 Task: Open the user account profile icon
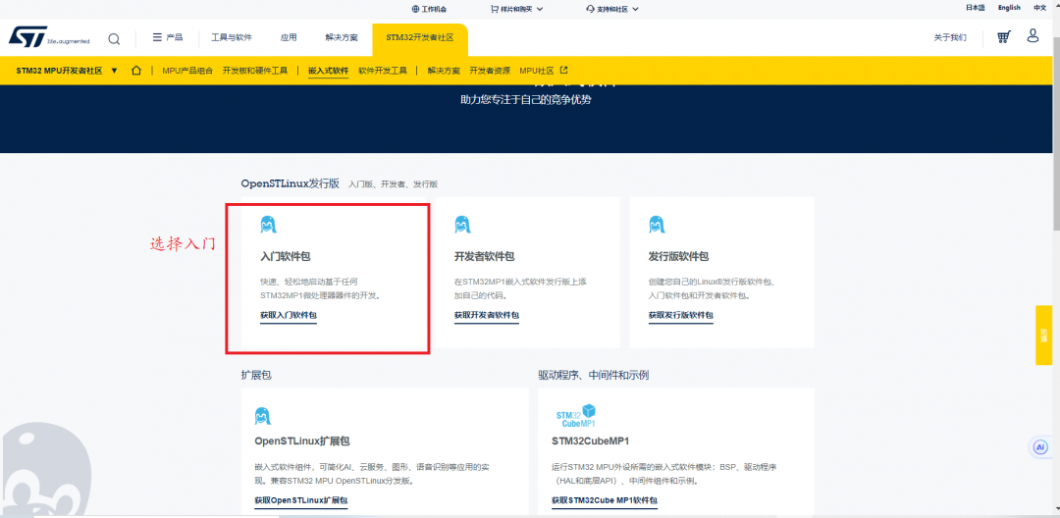(x=1033, y=35)
